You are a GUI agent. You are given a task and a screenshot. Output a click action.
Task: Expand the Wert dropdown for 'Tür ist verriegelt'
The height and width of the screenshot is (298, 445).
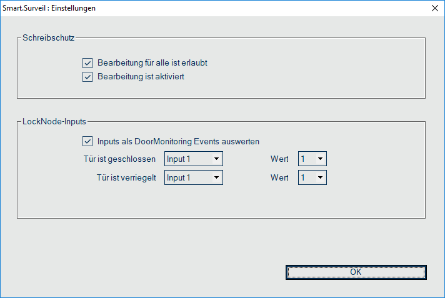click(x=312, y=178)
